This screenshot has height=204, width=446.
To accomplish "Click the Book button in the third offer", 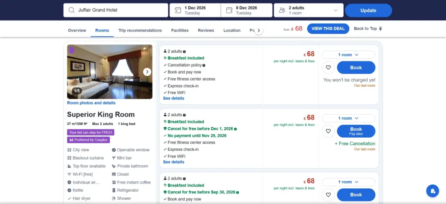I will point(356,194).
